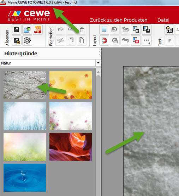Viewport: 179px width, 196px height.
Task: Click the Save As floppy icon
Action: point(17,40)
